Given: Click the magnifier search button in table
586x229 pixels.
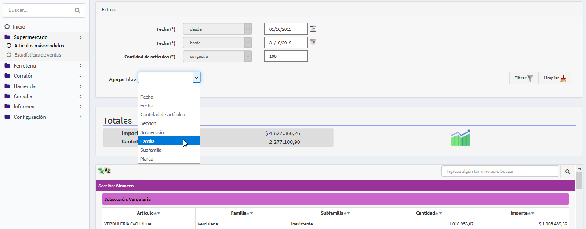Looking at the screenshot, I should coord(567,172).
